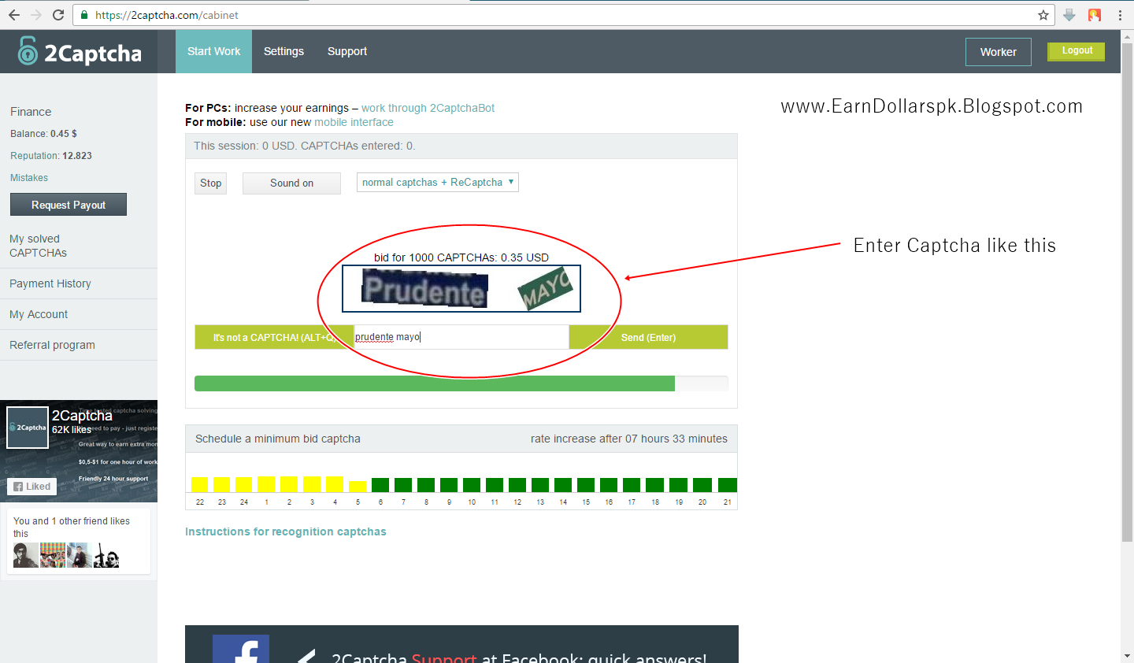
Task: Toggle the yellow schedule square for hour 22
Action: (199, 484)
